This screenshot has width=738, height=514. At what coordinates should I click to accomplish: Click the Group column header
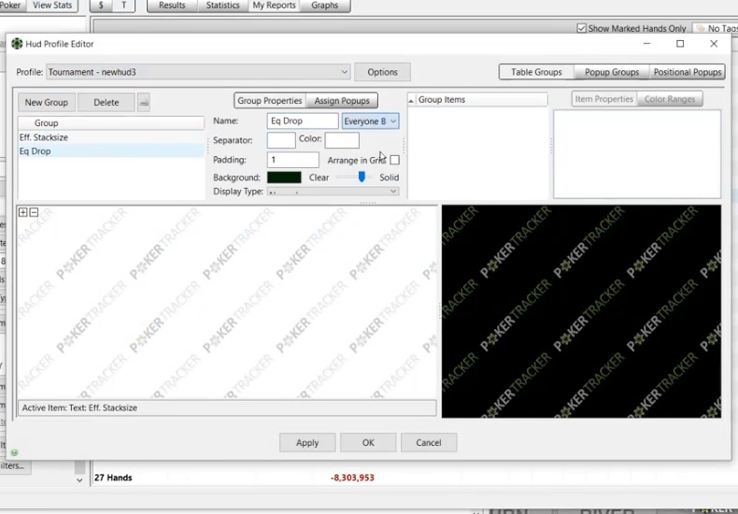[111, 123]
